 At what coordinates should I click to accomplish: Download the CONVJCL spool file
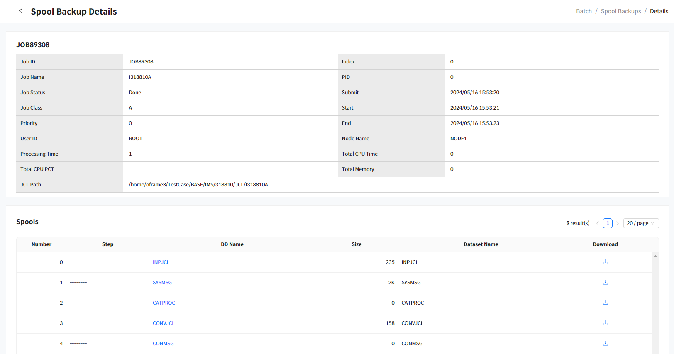pyautogui.click(x=605, y=323)
